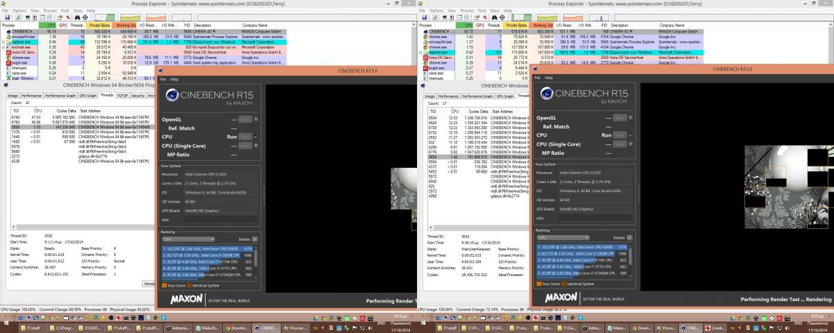Open the Ranking CPU dropdown in right CINEBENCH
Image resolution: width=834 pixels, height=333 pixels.
click(563, 239)
